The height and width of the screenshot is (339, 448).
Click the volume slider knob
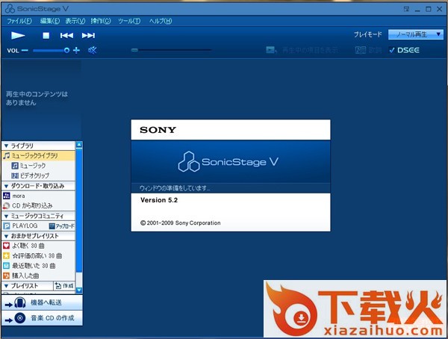pos(66,51)
